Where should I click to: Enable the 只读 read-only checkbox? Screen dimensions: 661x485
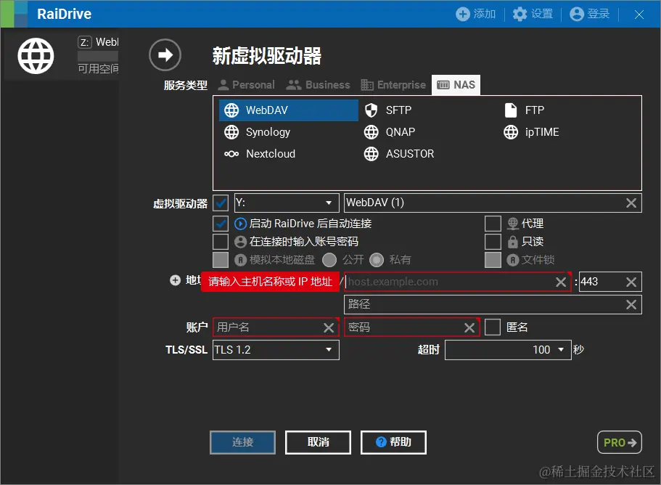pyautogui.click(x=493, y=242)
